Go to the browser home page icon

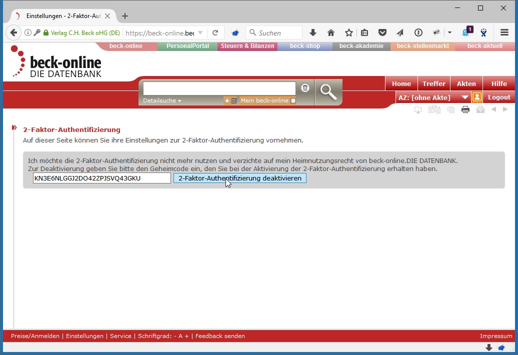[x=330, y=32]
